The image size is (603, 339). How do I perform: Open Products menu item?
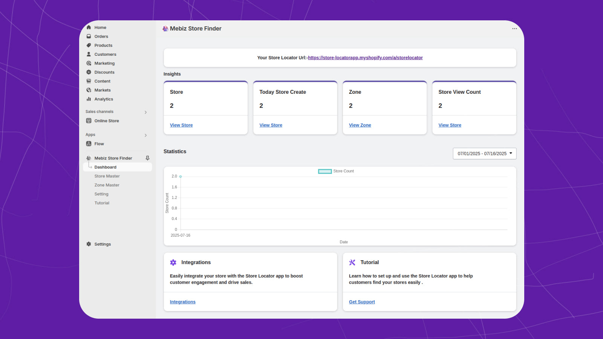click(104, 45)
